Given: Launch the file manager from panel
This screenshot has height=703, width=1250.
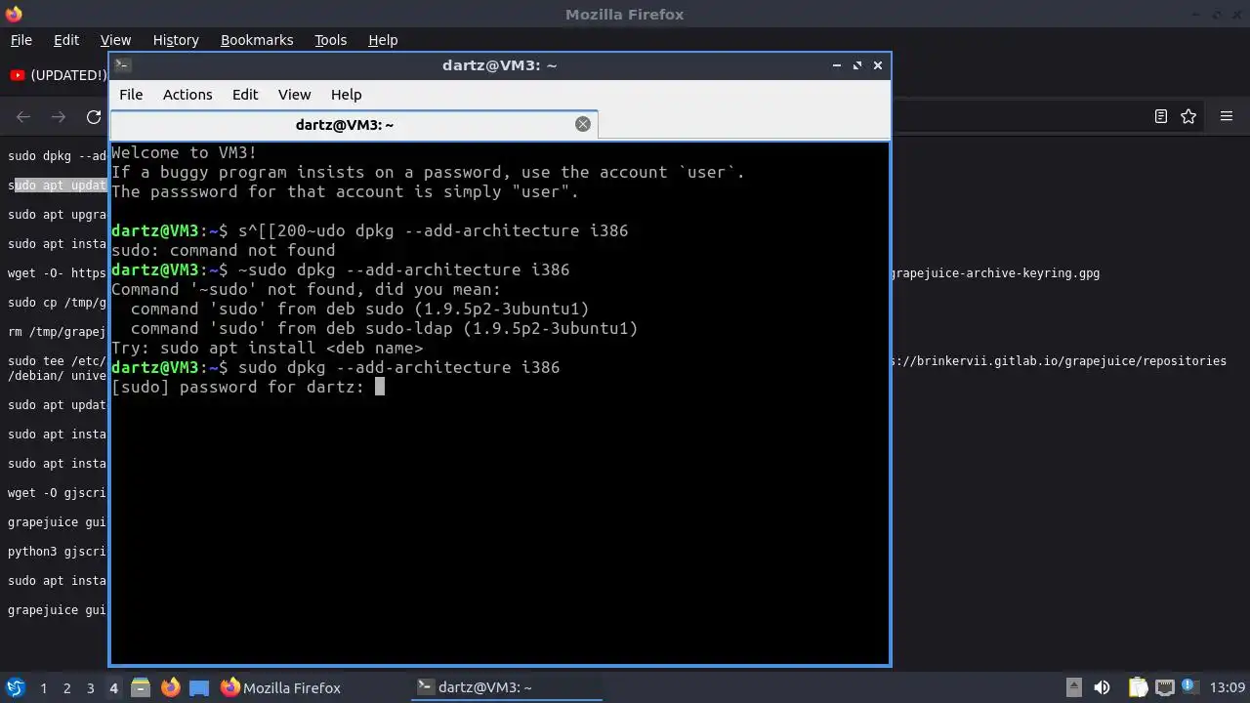Looking at the screenshot, I should (x=141, y=687).
